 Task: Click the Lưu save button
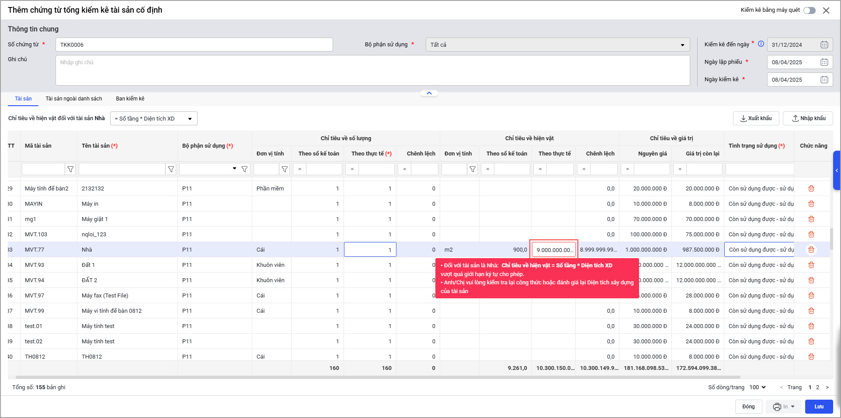pyautogui.click(x=819, y=407)
